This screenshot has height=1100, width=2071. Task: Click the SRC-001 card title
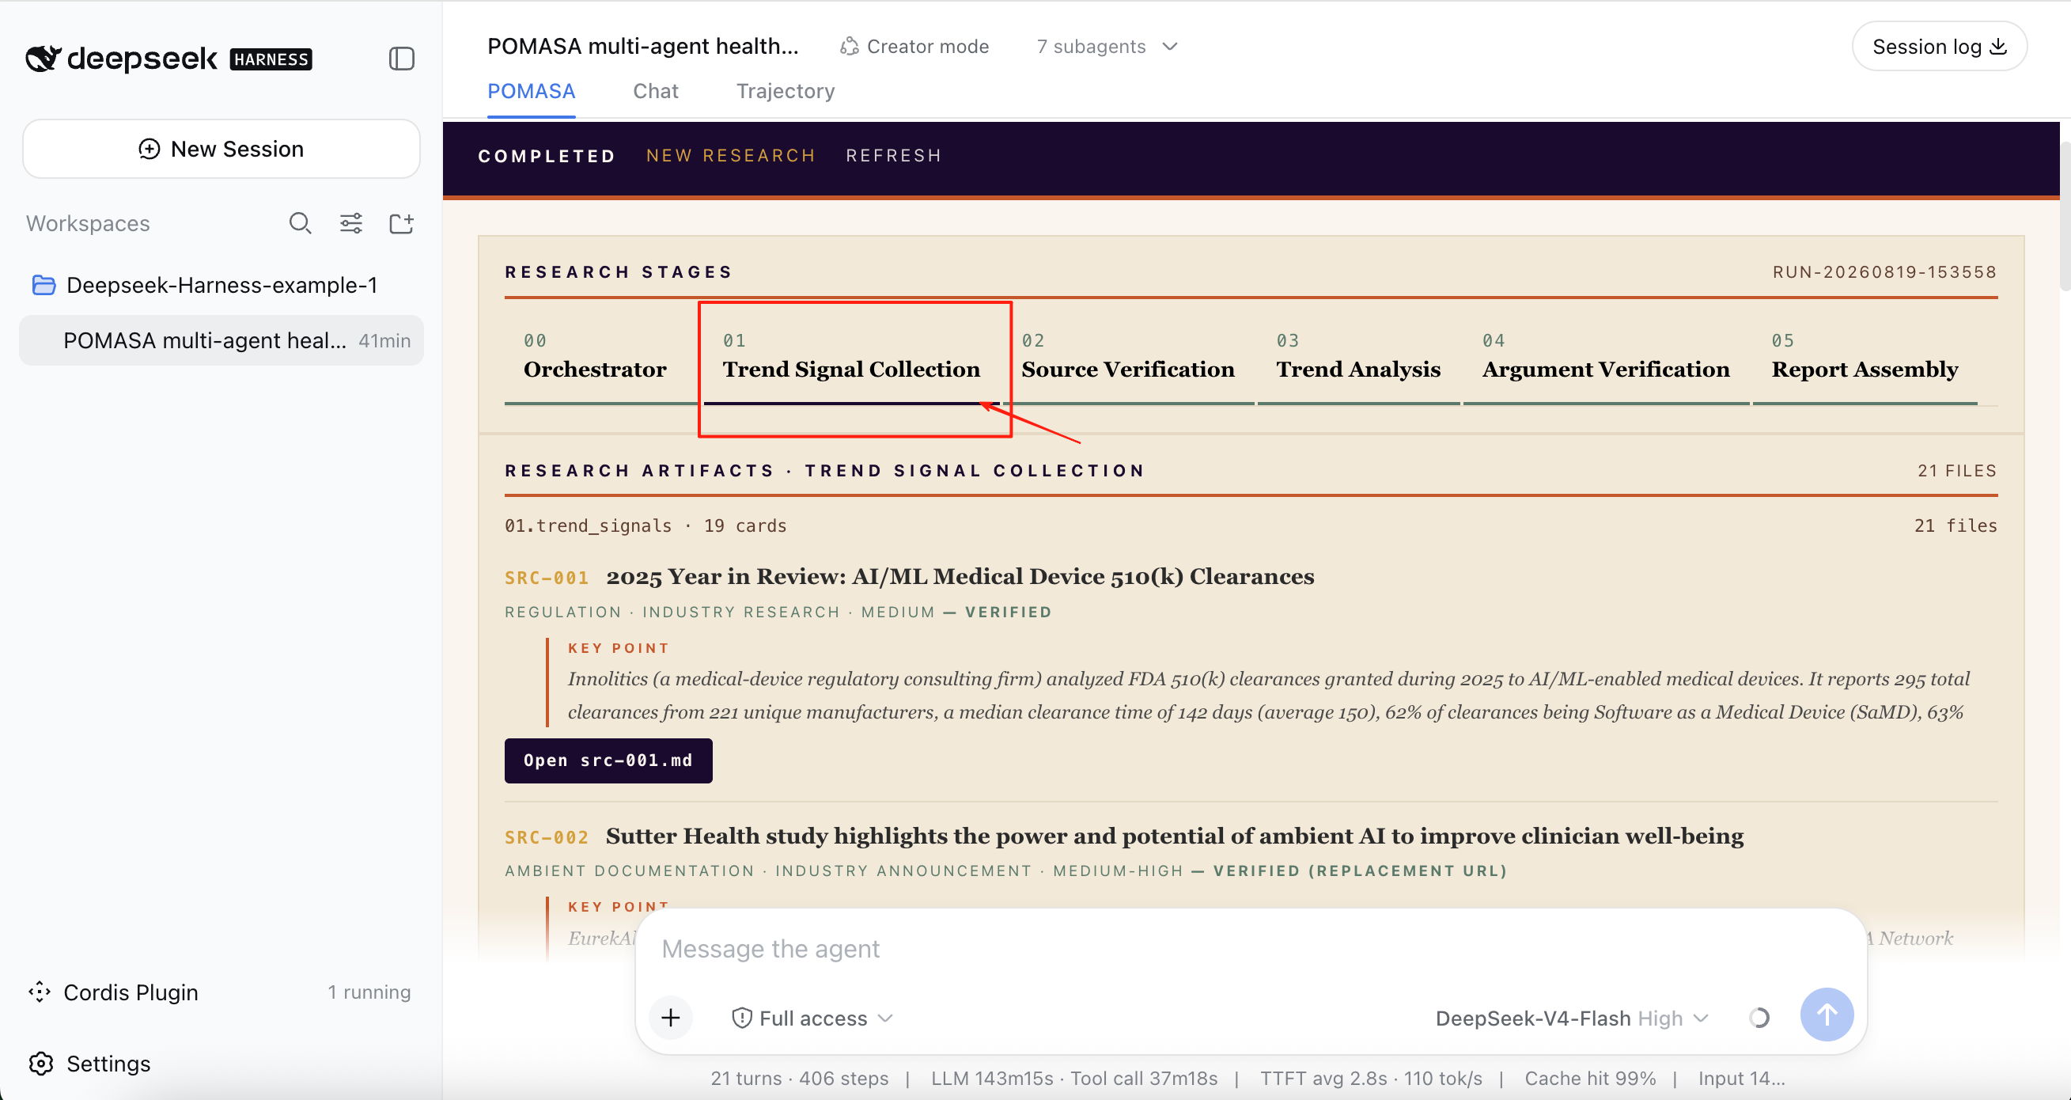coord(960,577)
